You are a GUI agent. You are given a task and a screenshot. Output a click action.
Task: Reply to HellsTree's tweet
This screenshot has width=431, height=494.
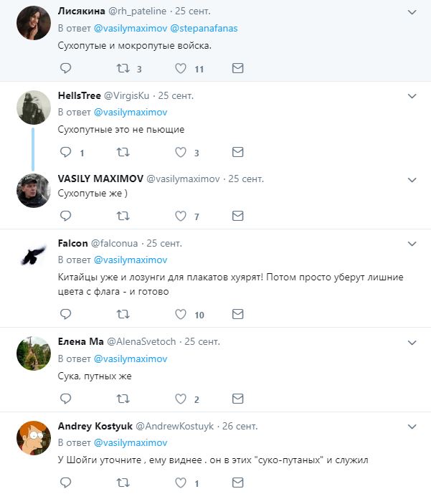pyautogui.click(x=65, y=152)
